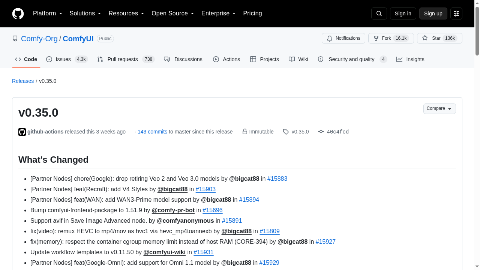
Task: Open the Pull requests tab
Action: (126, 59)
